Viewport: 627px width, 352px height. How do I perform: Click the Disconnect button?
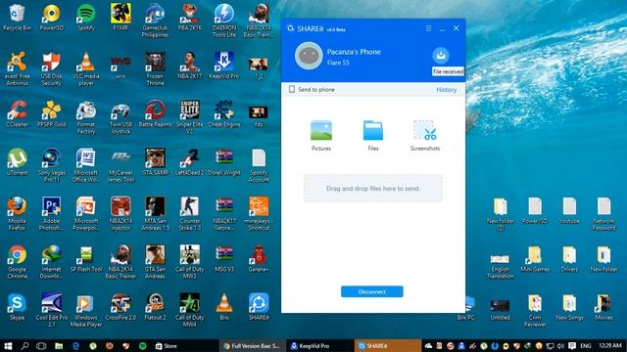point(372,291)
